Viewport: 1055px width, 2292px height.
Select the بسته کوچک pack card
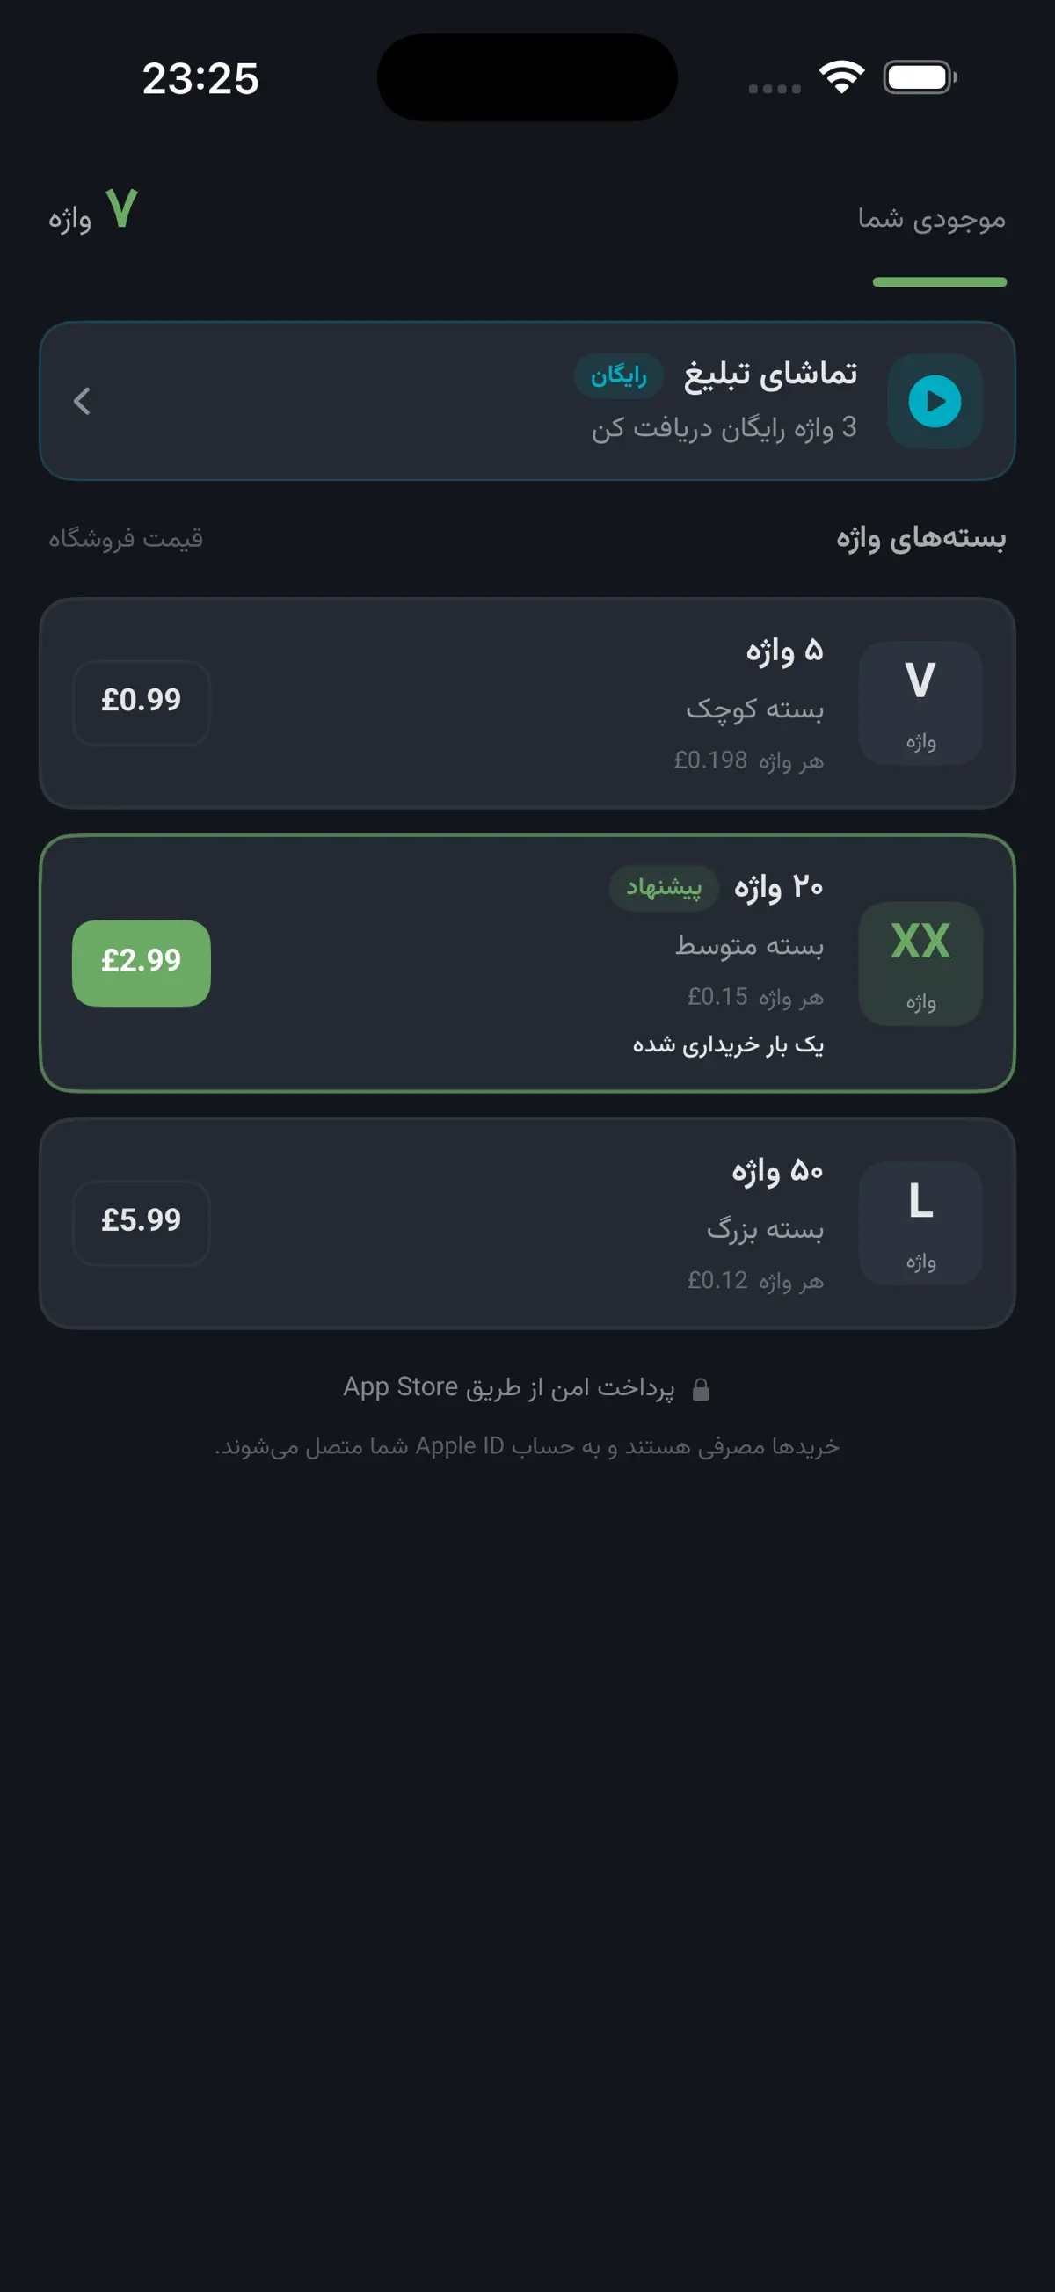527,703
